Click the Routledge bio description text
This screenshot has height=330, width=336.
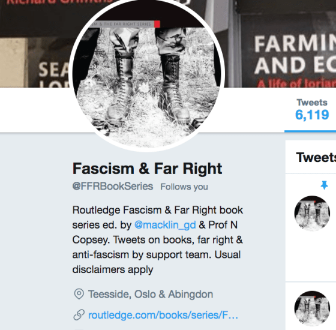click(x=158, y=240)
